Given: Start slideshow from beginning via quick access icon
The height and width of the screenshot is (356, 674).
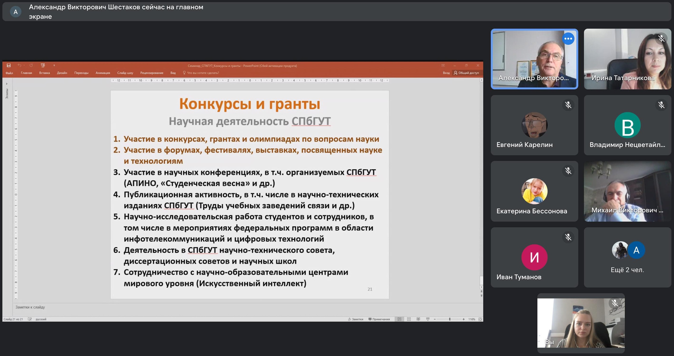Looking at the screenshot, I should point(43,65).
